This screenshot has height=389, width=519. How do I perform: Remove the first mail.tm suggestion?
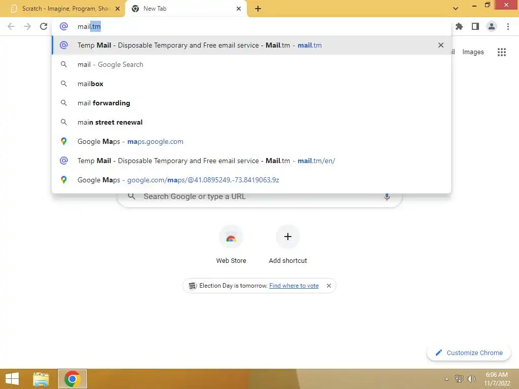pyautogui.click(x=440, y=45)
